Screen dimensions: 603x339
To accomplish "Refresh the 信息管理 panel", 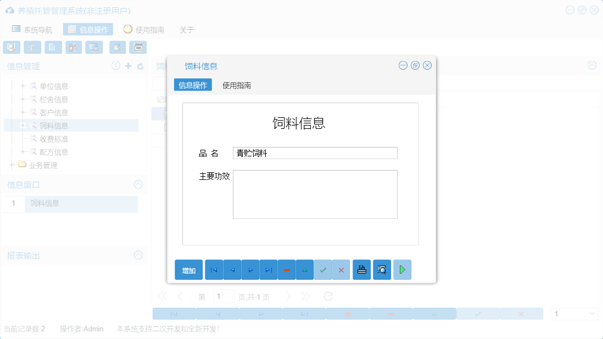I will coord(141,66).
